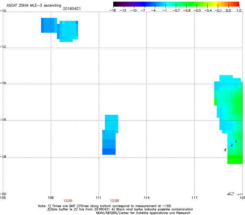Click the longitude axis label '108'
The width and height of the screenshot is (245, 215).
pyautogui.click(x=51, y=198)
